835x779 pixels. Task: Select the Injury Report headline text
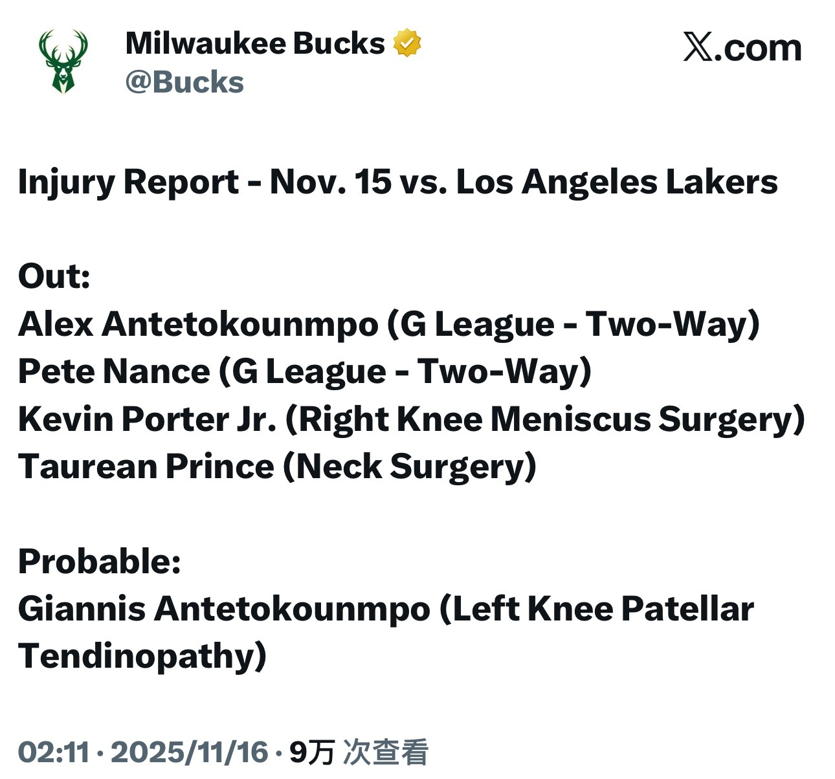pos(397,182)
